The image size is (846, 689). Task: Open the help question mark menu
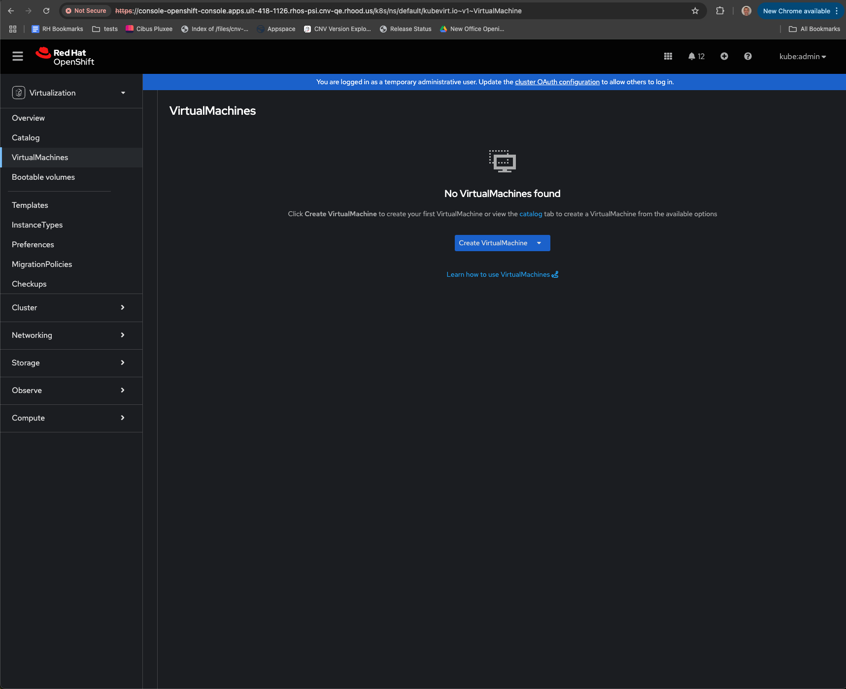748,57
